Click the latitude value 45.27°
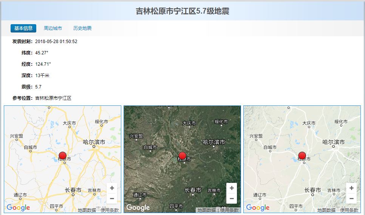The height and width of the screenshot is (215, 365). pos(42,53)
